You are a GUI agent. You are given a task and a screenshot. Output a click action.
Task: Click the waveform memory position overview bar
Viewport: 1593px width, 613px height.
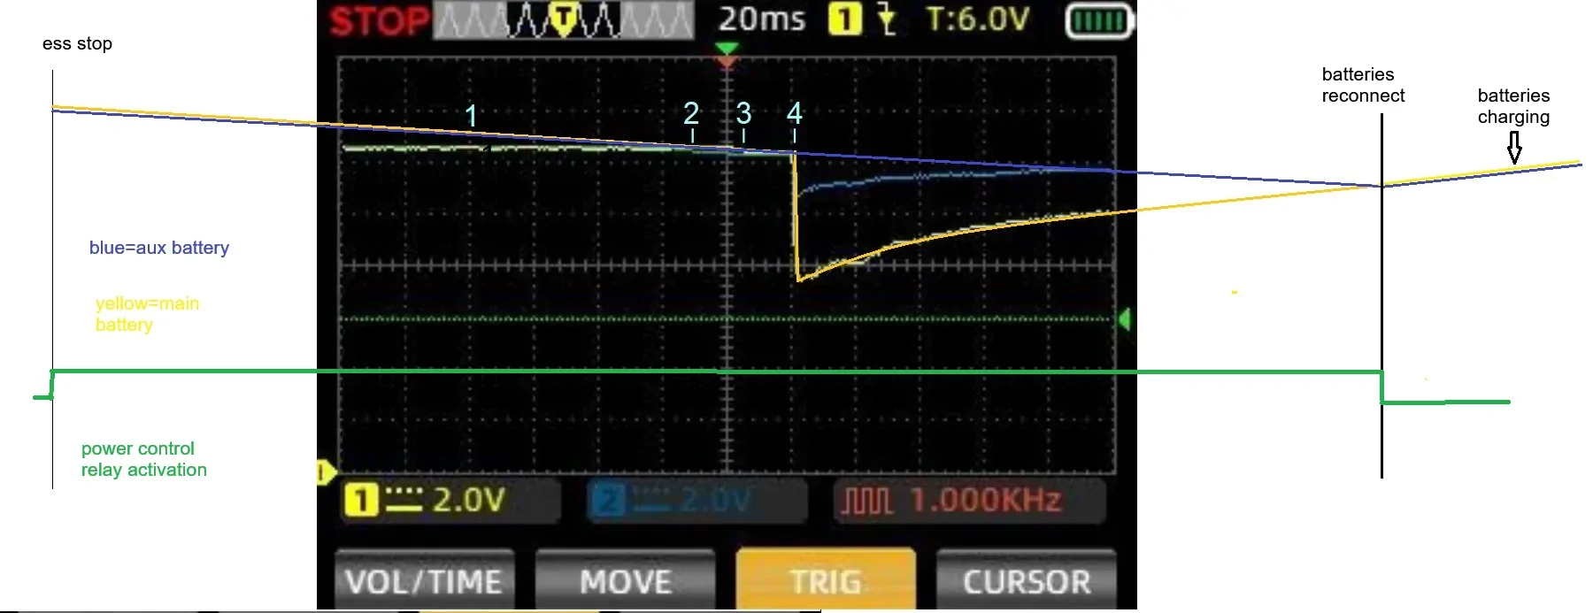(x=564, y=20)
